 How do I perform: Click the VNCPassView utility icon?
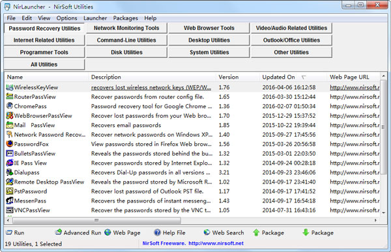tap(10, 210)
